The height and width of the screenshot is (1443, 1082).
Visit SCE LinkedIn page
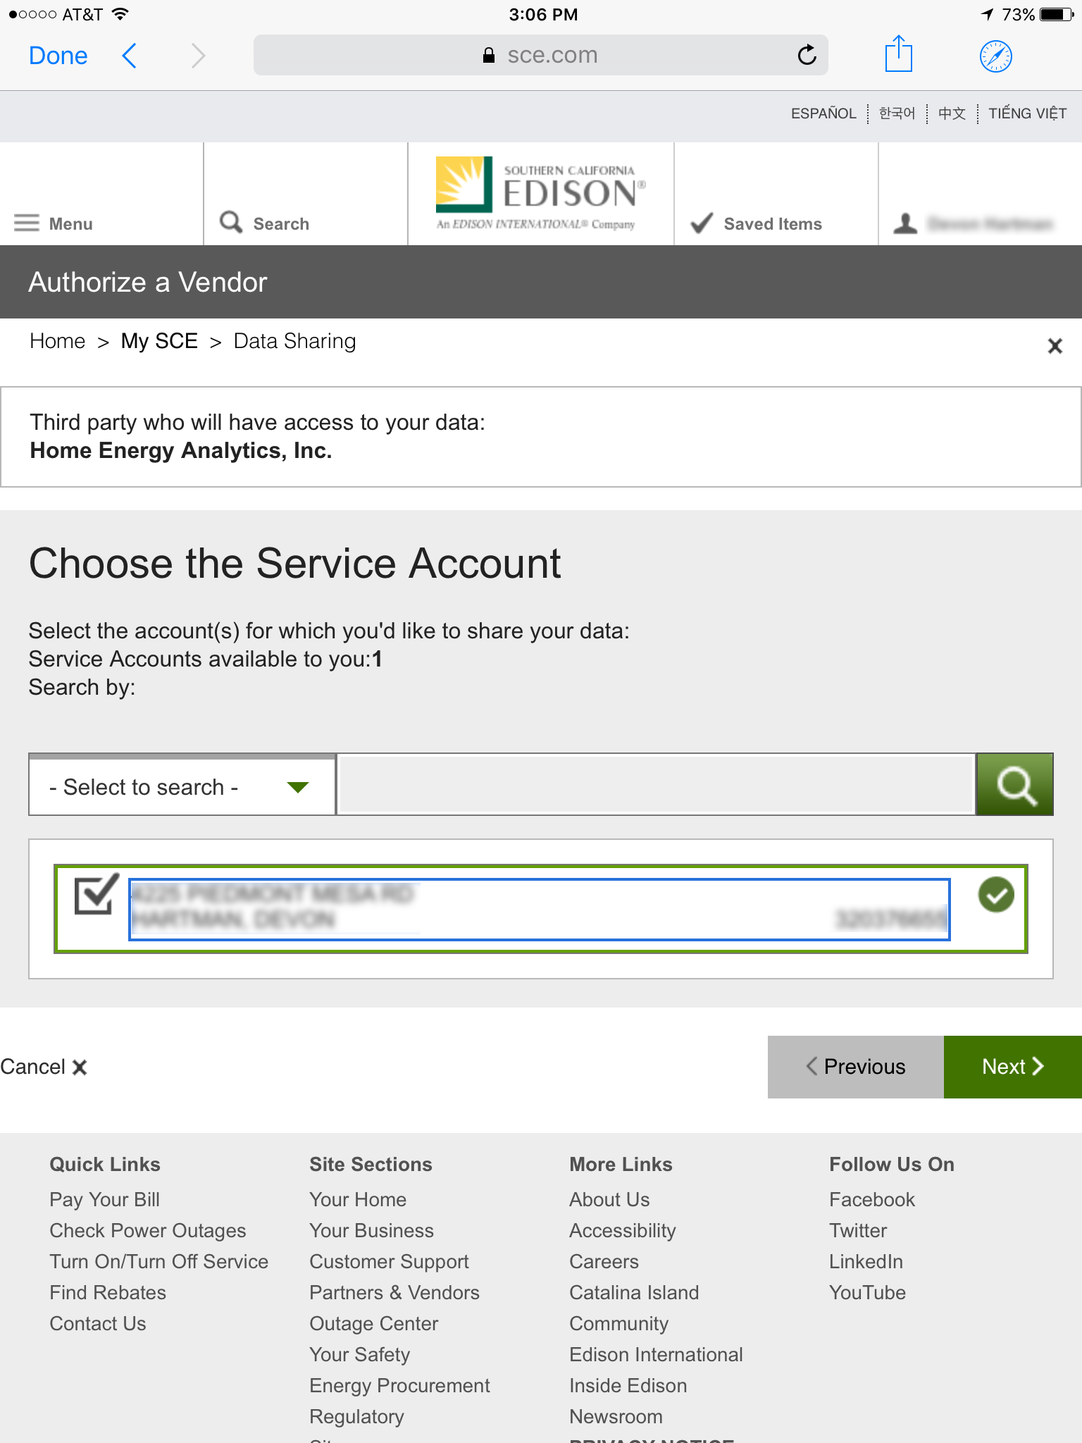(x=866, y=1261)
